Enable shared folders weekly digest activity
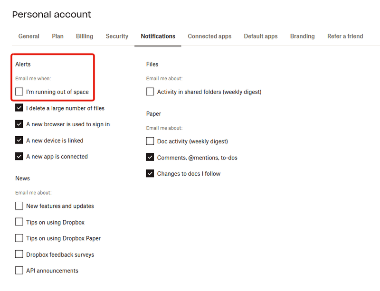Viewport: 380px width, 291px height. click(x=150, y=92)
